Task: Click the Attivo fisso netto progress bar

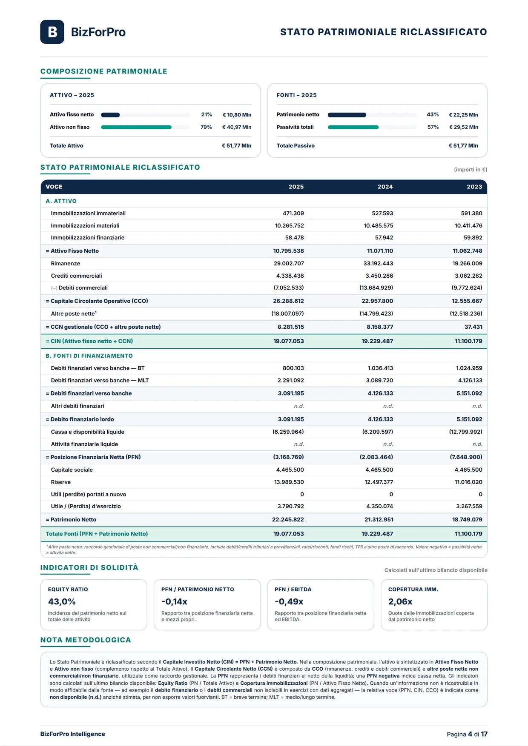Action: click(145, 115)
